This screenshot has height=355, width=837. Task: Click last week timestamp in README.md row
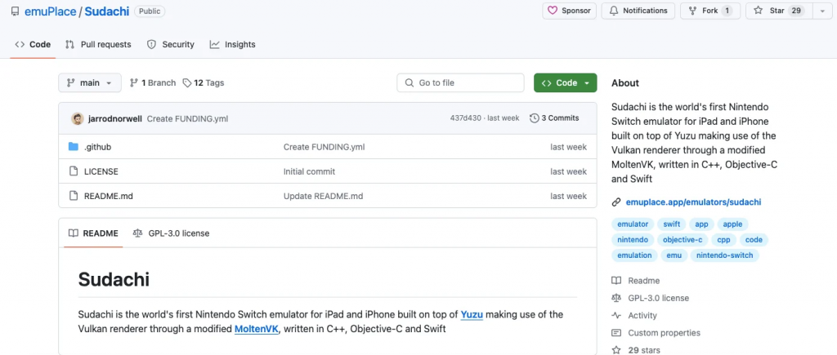[x=569, y=196]
